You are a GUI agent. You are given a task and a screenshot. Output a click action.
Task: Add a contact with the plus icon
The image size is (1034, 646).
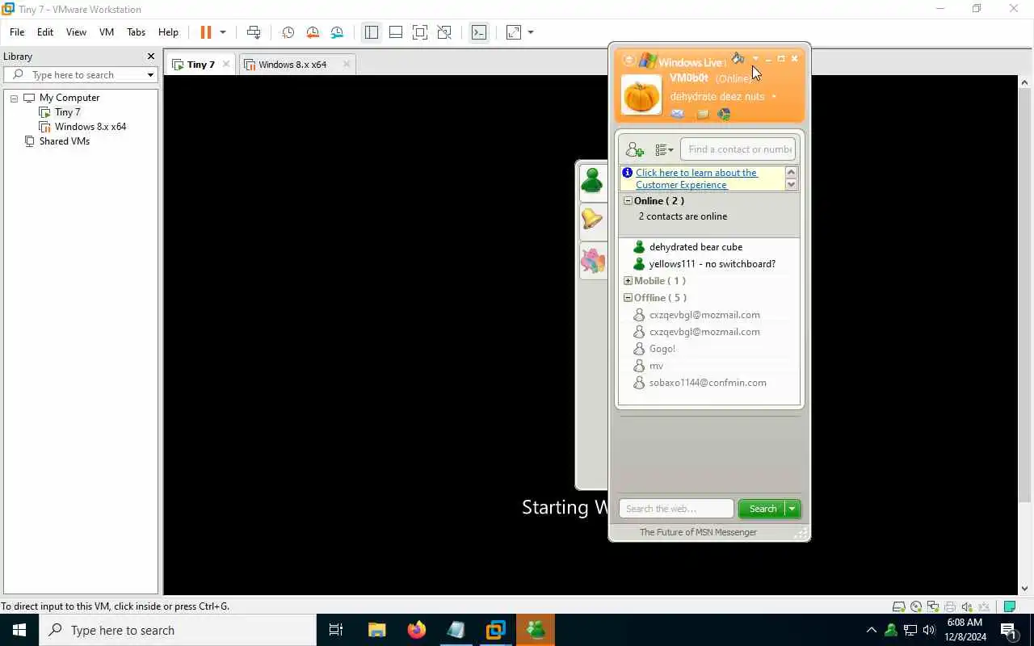click(x=635, y=149)
